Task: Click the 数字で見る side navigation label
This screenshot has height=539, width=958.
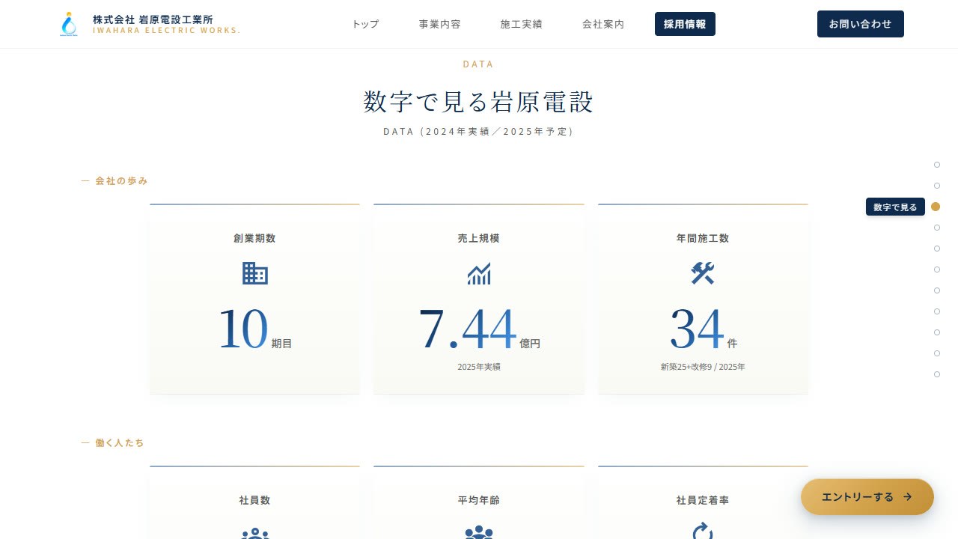Action: (x=895, y=207)
